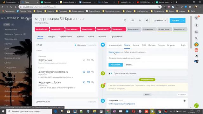Viewport: 203px width, 114px height.
Task: Call company БЦ Красина via phone icon
Action: 84,60
